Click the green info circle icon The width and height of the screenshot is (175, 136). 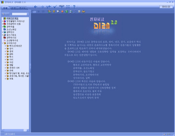(x=67, y=12)
